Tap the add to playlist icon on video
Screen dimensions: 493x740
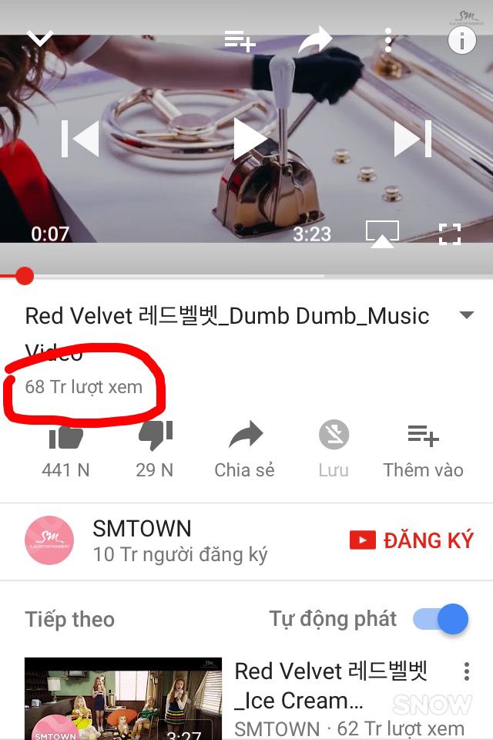[x=240, y=41]
